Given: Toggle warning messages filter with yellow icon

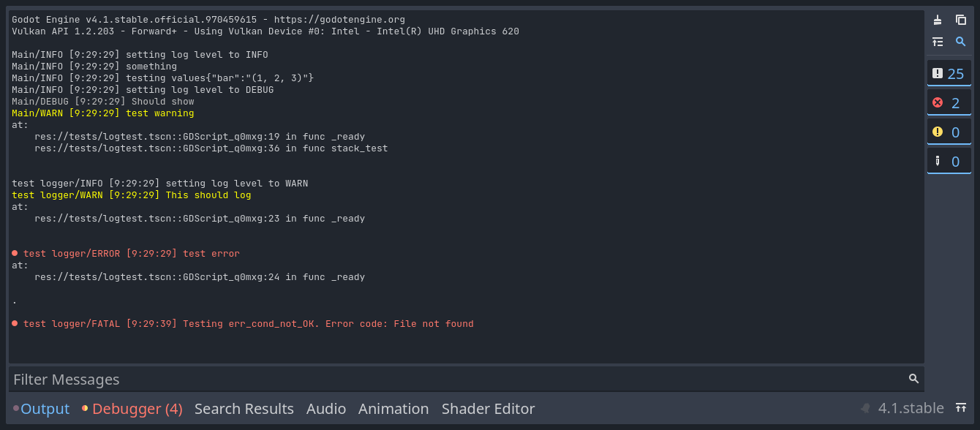Looking at the screenshot, I should tap(949, 132).
